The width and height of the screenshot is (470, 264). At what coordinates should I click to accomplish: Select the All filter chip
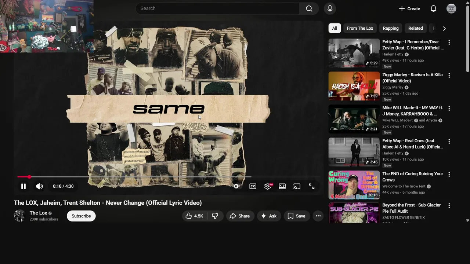pos(335,28)
